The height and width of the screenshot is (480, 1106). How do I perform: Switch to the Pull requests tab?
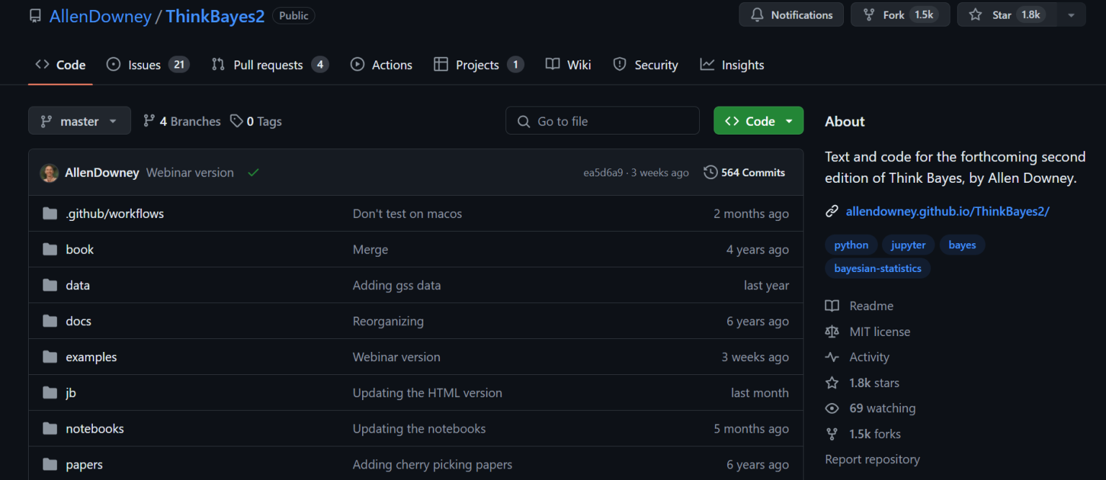coord(268,64)
